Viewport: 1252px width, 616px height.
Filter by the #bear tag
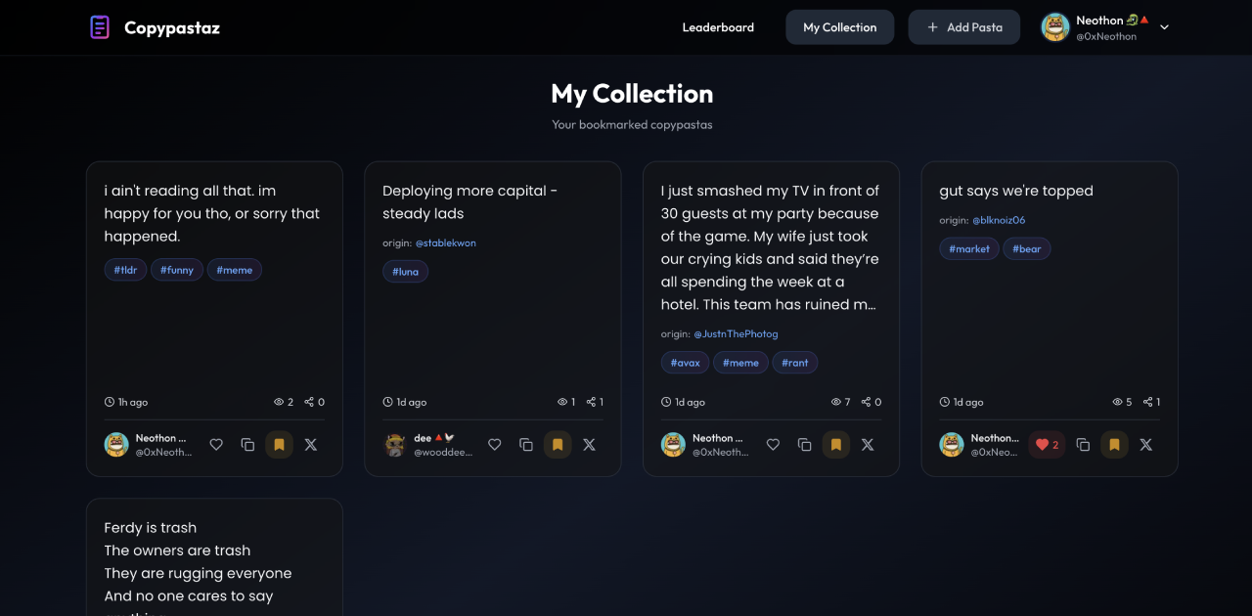click(1027, 248)
